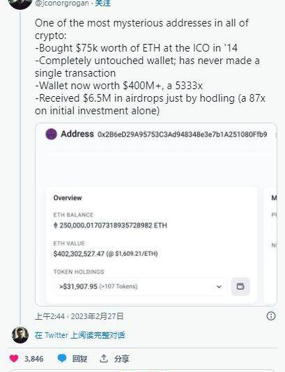
Task: Click the author profile picture at top
Action: pos(20,3)
